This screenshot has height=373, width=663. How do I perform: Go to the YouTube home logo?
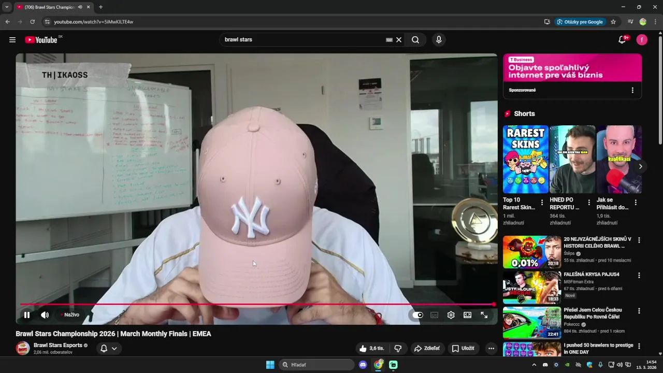[x=41, y=40]
